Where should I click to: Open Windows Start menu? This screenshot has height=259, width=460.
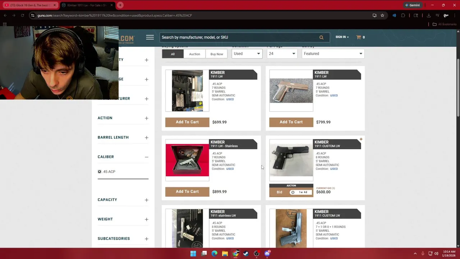[193, 254]
